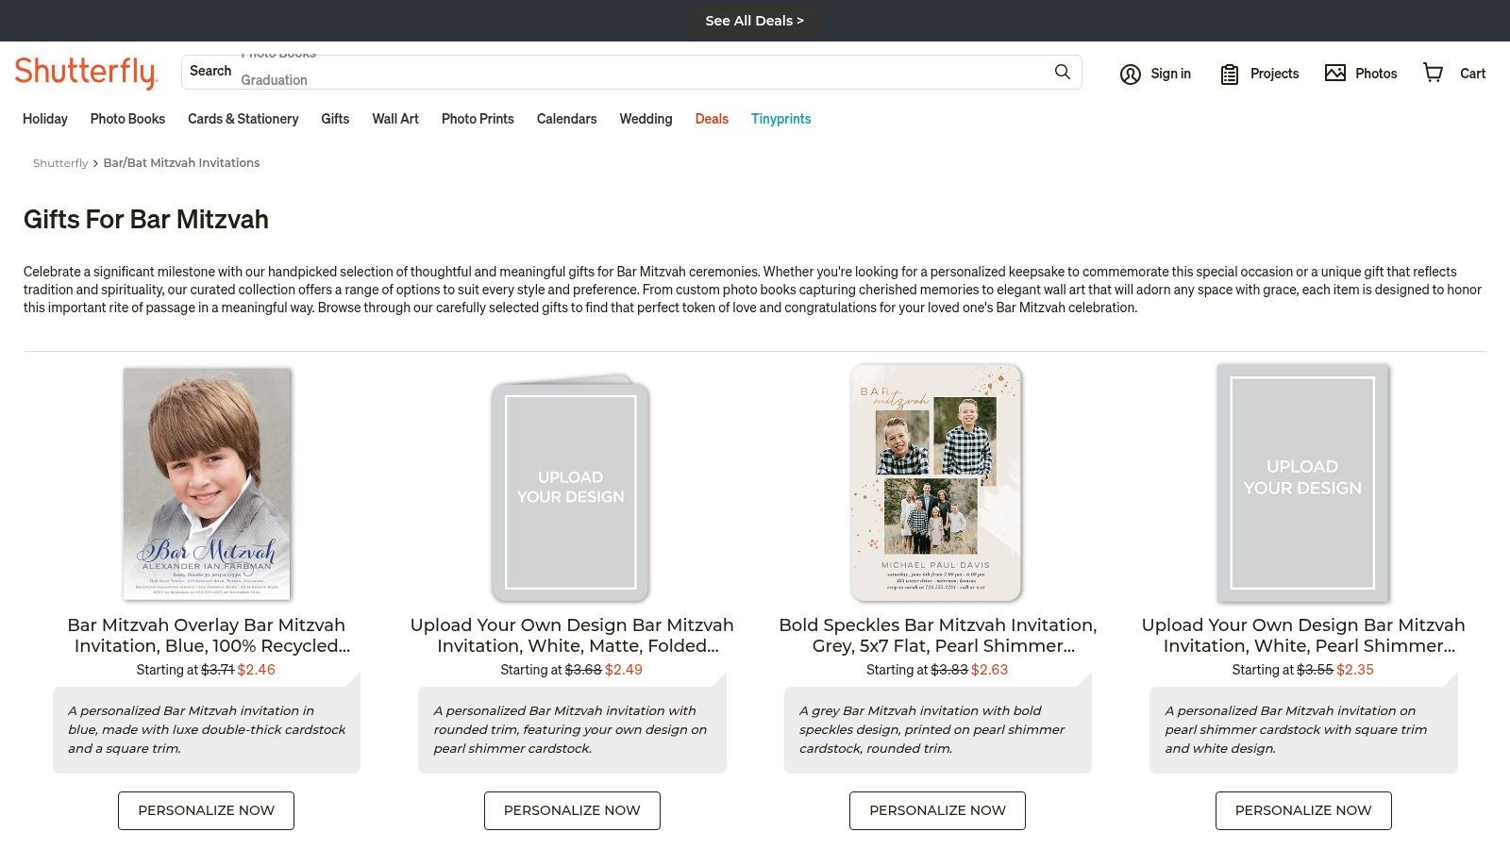Personalize the Bar Mitzvah Overlay invitation
This screenshot has width=1510, height=849.
coord(206,809)
